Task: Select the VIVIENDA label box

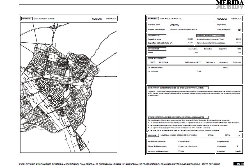Action: coord(153,135)
